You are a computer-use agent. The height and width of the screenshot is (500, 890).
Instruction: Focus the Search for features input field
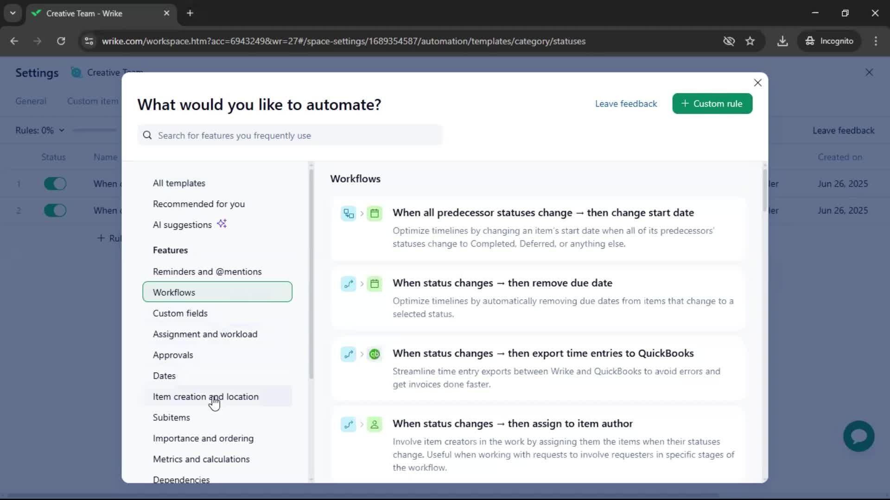(290, 135)
